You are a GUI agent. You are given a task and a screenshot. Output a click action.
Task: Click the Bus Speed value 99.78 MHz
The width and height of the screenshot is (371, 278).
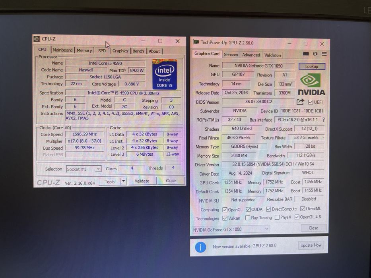click(x=85, y=148)
